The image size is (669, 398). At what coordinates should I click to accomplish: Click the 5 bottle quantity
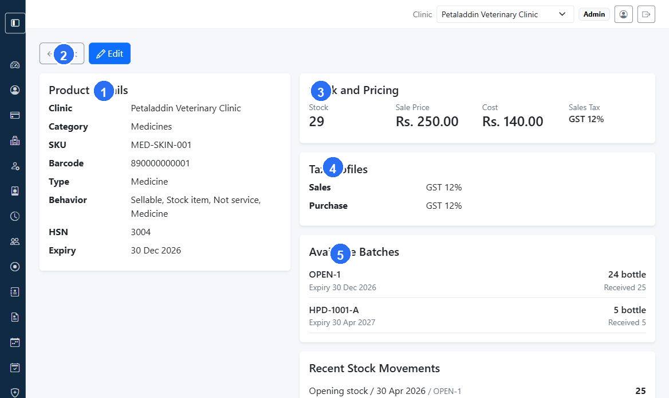(629, 310)
